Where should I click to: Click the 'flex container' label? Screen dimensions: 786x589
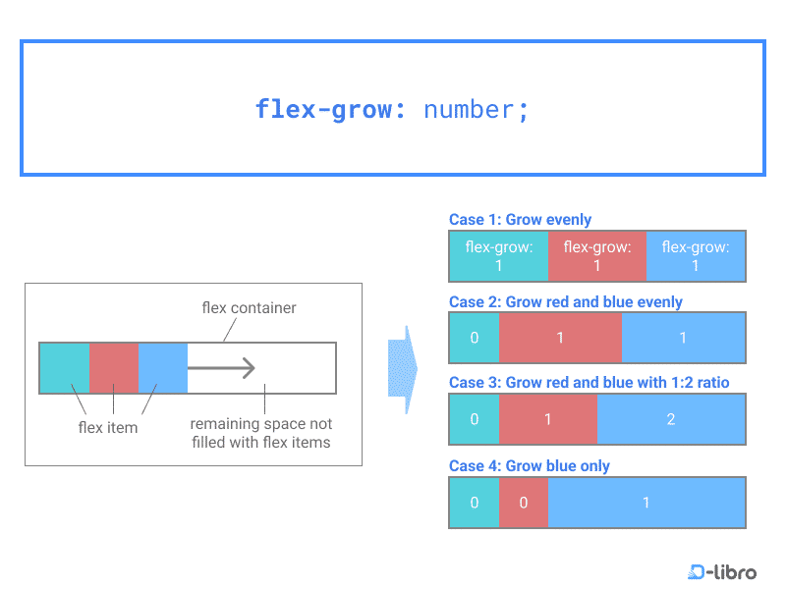(x=249, y=307)
